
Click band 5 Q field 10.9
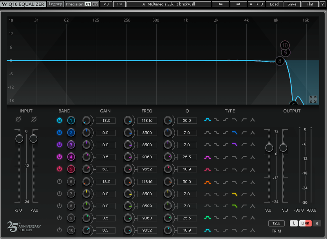187,169
